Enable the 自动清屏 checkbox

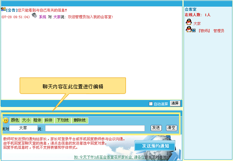151,104
